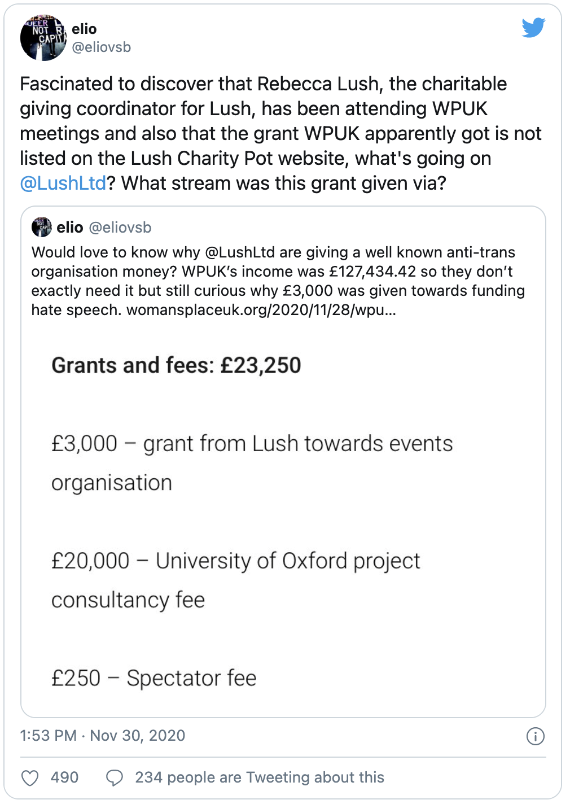Click quoted tweet author name elio

click(70, 228)
